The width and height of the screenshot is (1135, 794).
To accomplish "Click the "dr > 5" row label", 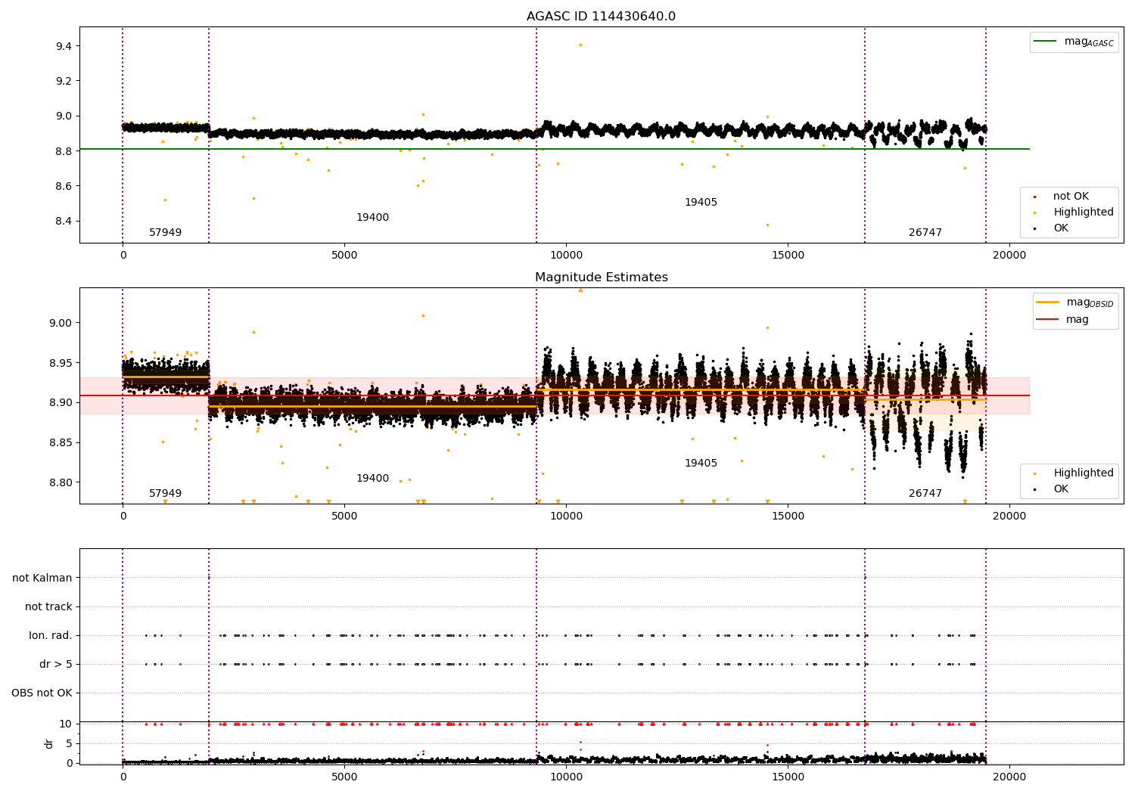I will pos(56,665).
